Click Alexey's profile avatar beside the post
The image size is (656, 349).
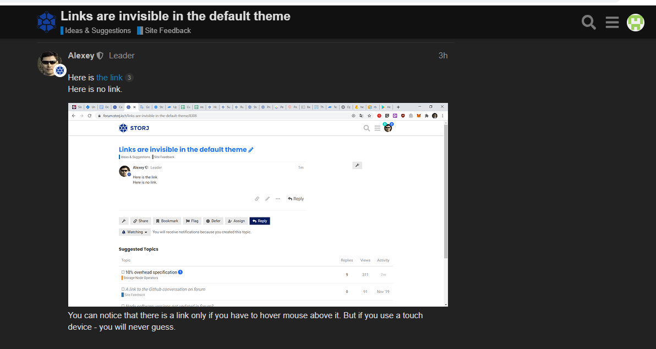[49, 63]
